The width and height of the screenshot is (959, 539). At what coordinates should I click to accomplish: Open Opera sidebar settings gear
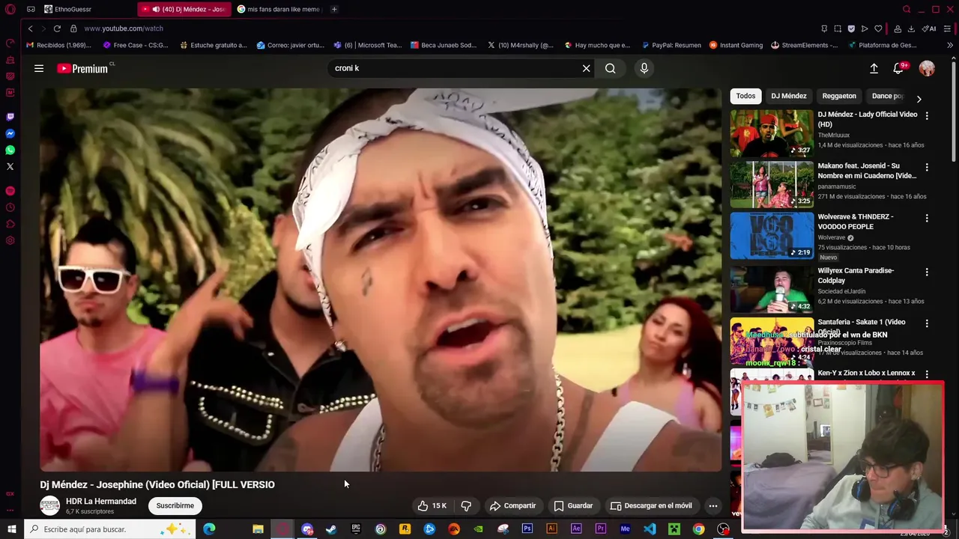point(10,240)
